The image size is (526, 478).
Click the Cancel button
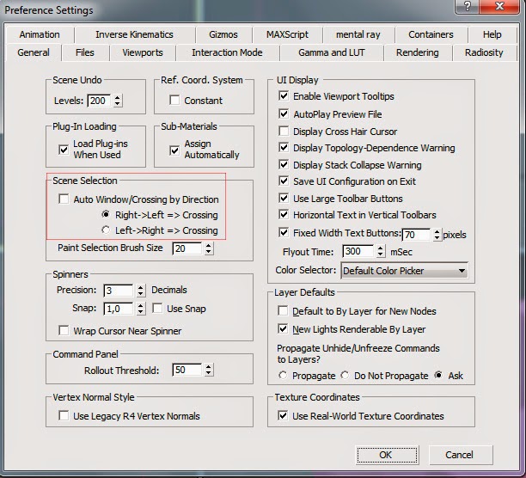(461, 455)
